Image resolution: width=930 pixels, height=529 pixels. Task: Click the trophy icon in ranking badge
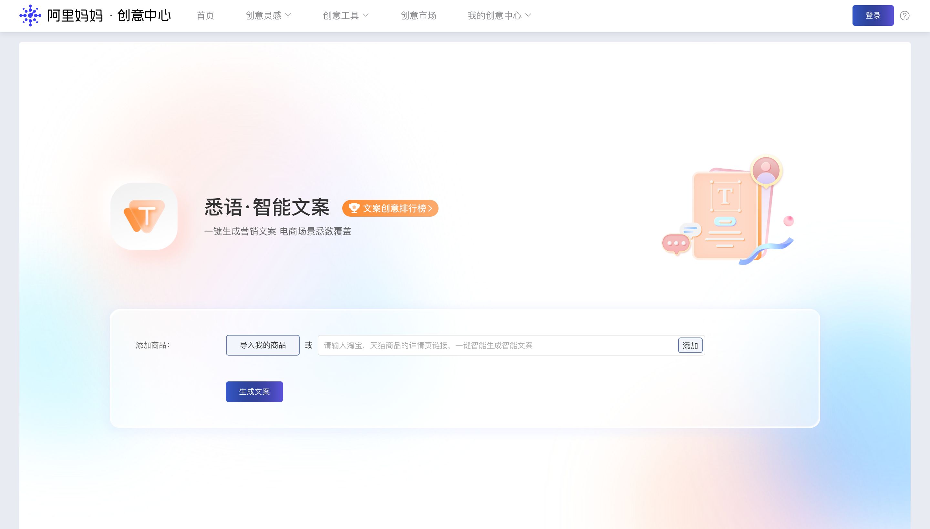click(x=354, y=208)
